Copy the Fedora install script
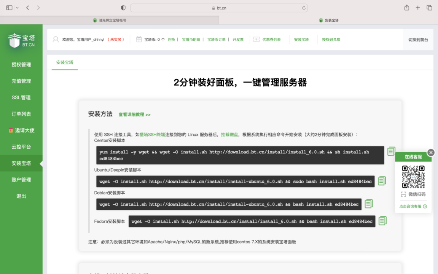 382,221
